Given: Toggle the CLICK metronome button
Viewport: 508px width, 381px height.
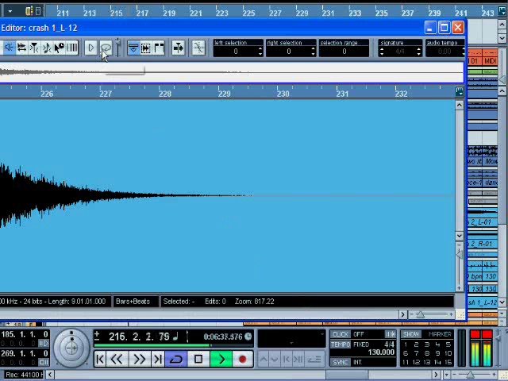Looking at the screenshot, I should click(341, 334).
